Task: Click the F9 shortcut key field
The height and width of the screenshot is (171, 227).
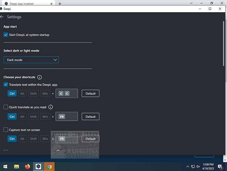Action: click(x=67, y=117)
